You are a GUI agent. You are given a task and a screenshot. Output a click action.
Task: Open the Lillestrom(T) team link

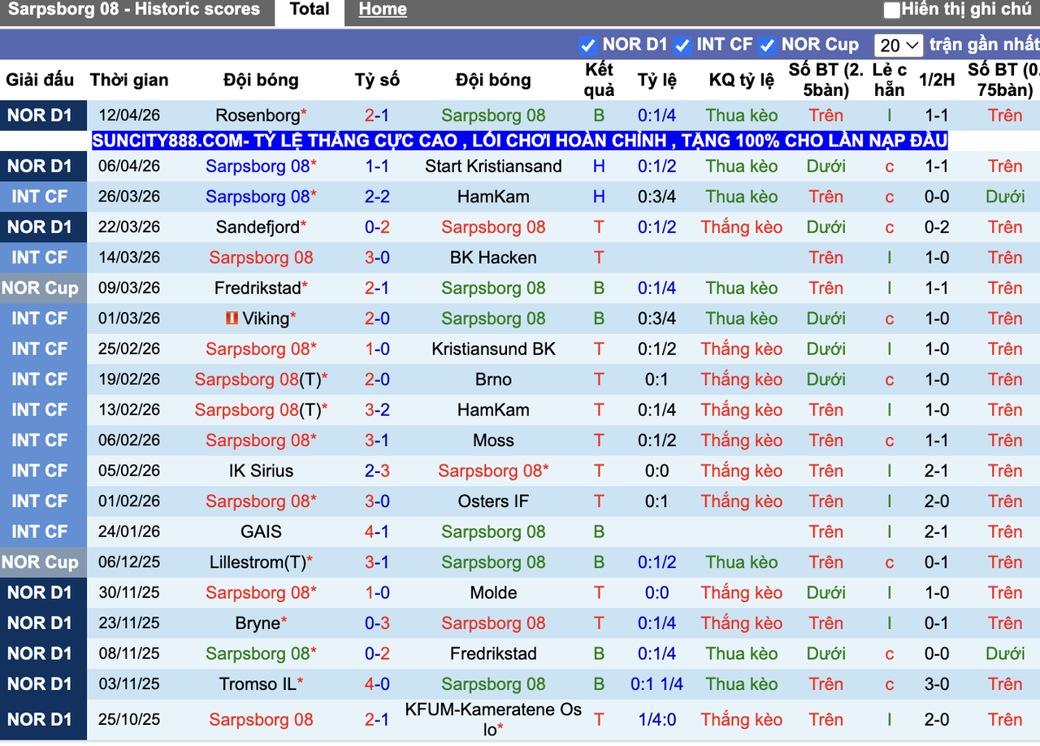click(258, 562)
